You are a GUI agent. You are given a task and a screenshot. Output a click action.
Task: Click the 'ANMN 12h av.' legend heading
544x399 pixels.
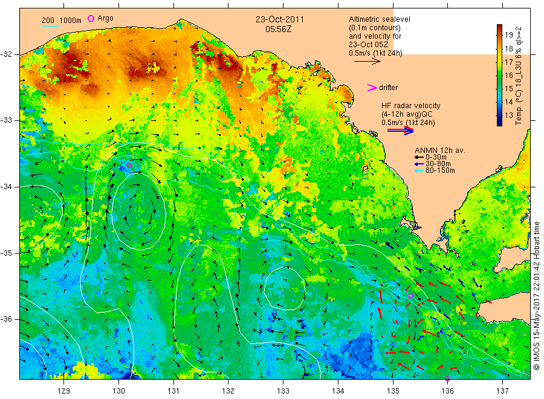440,151
